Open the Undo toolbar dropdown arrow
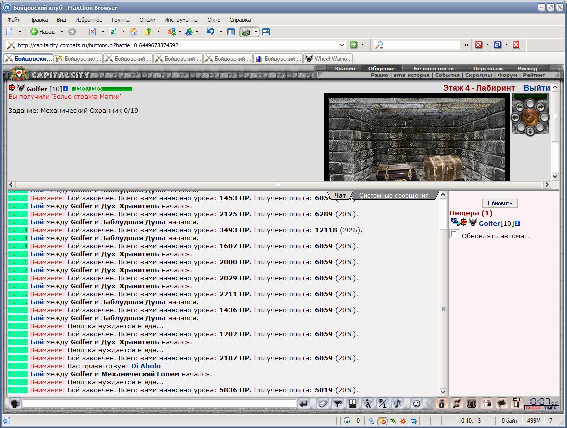This screenshot has width=567, height=428. tap(221, 32)
